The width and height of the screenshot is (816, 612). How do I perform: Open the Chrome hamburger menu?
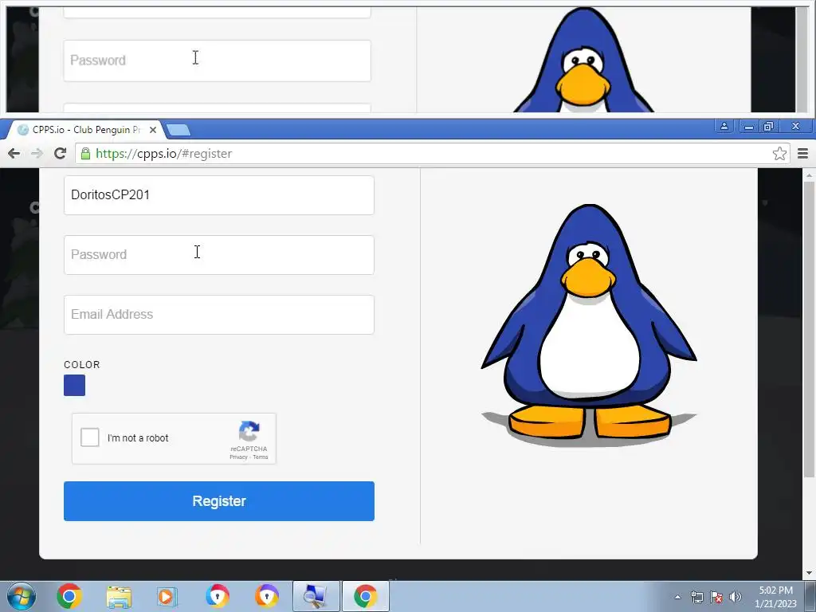[x=802, y=154]
